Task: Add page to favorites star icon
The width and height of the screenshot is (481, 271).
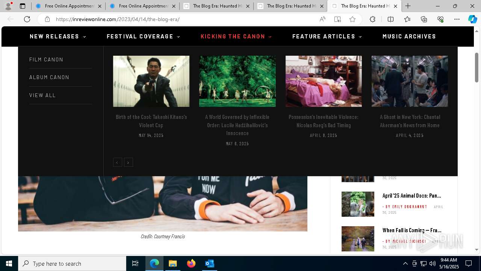Action: tap(352, 19)
